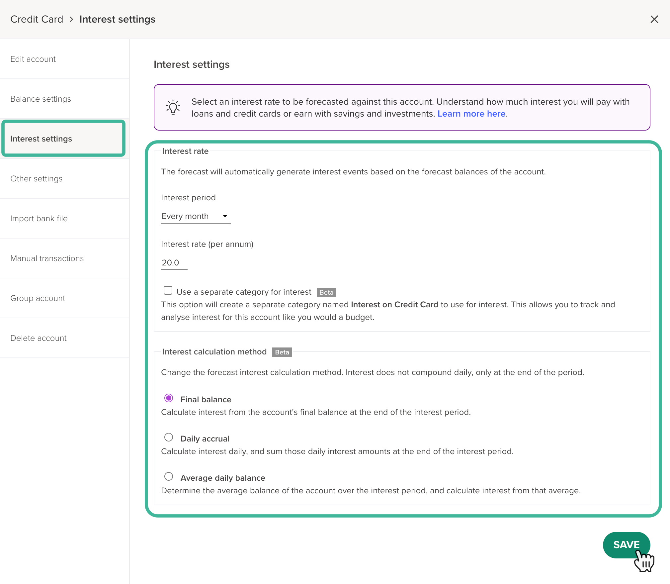670x584 pixels.
Task: Enable separate category for interest checkbox
Action: [168, 290]
